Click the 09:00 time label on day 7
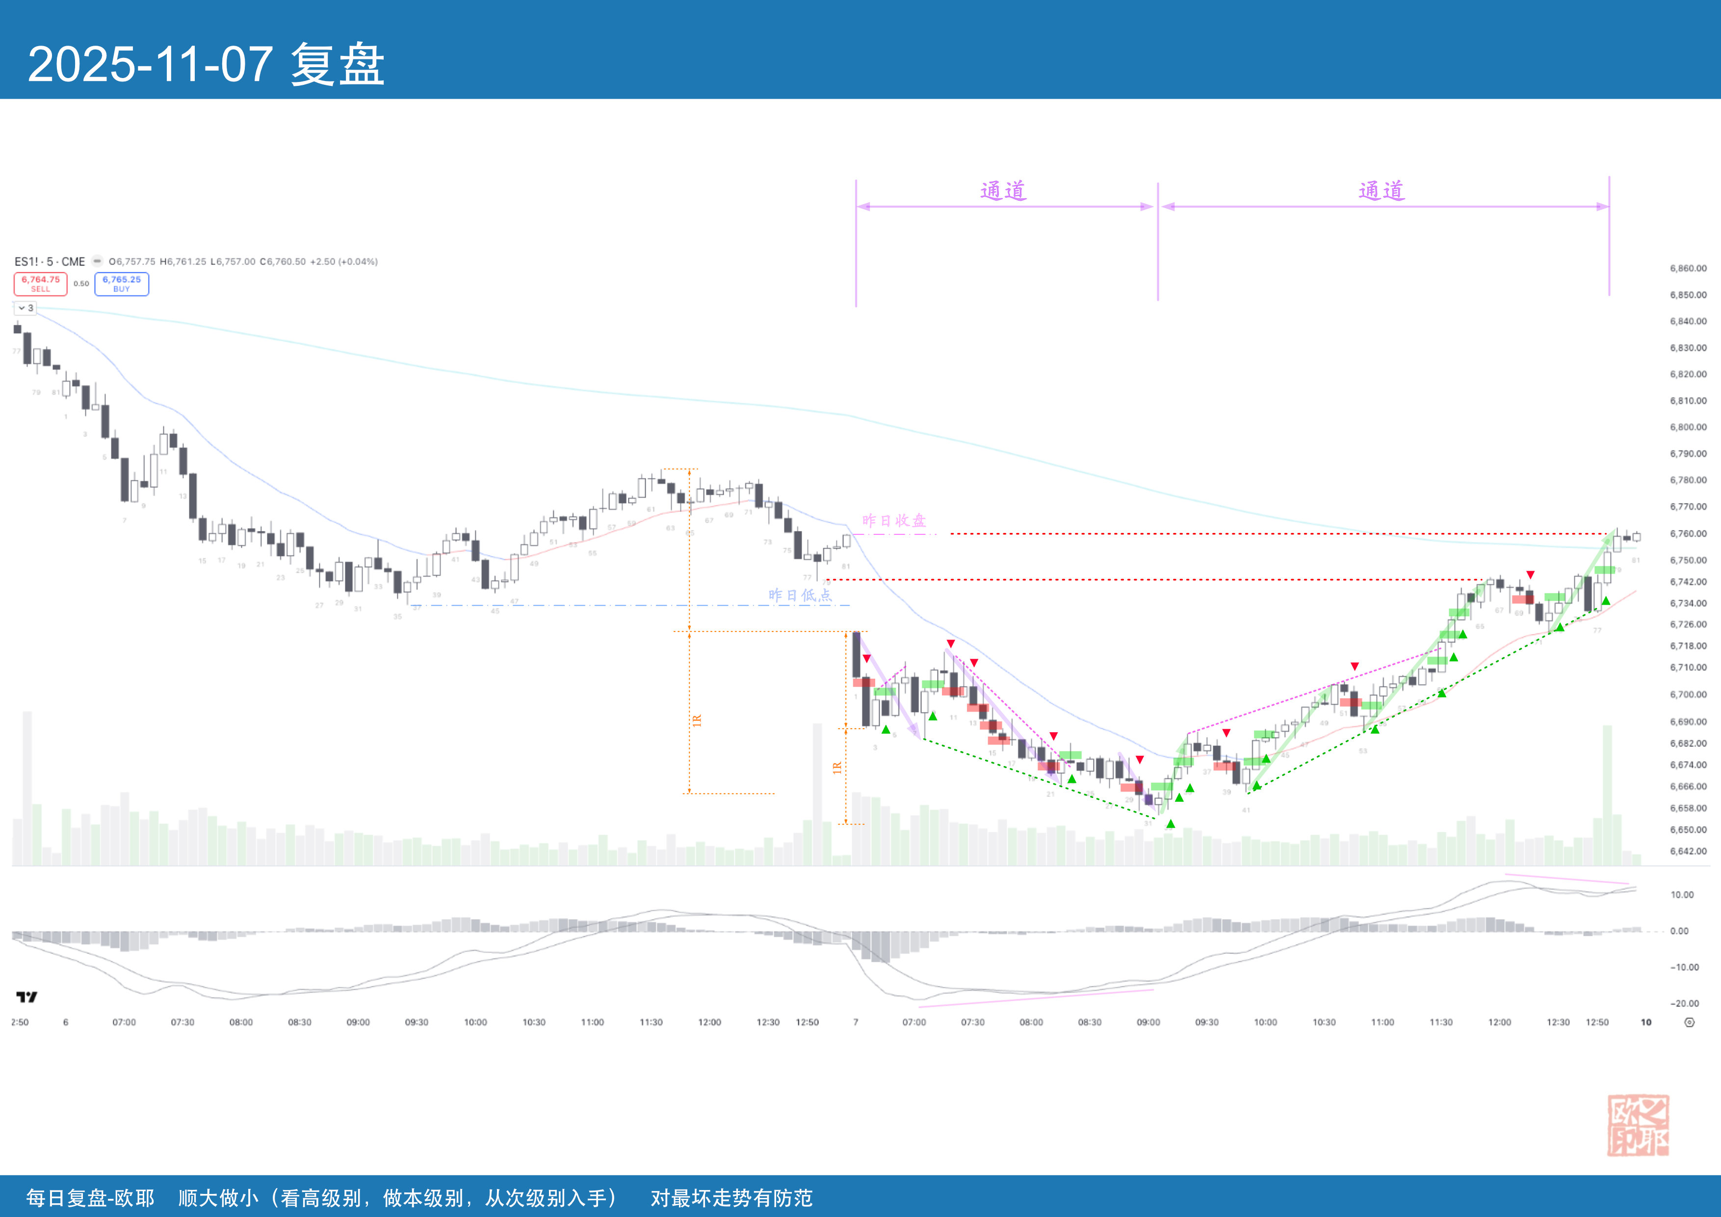The height and width of the screenshot is (1217, 1721). click(1147, 1022)
